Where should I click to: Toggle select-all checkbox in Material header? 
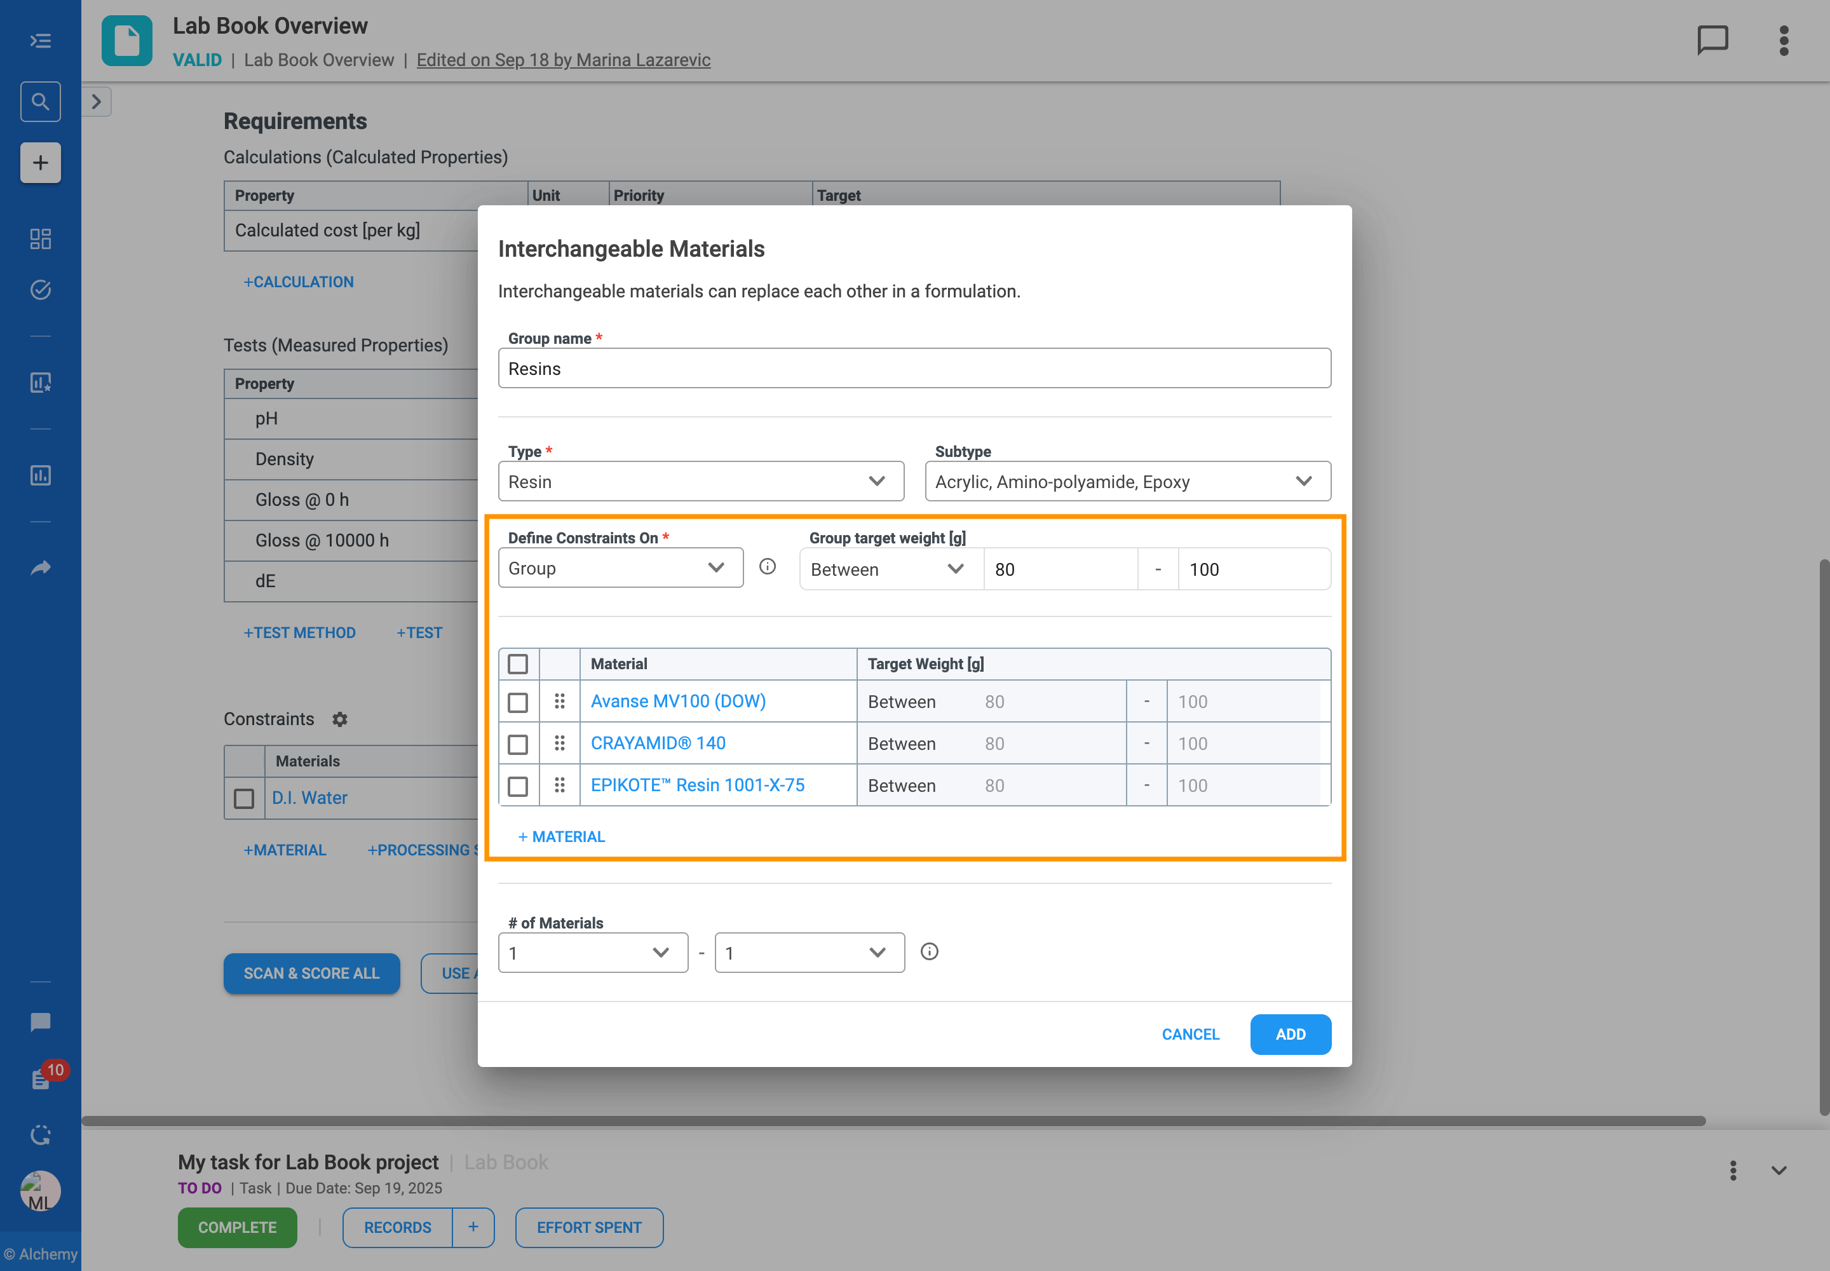[518, 663]
